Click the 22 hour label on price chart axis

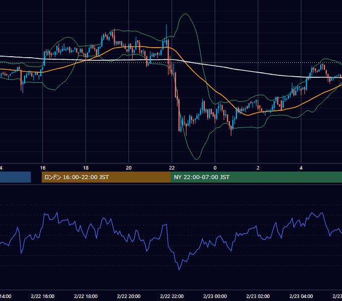172,168
